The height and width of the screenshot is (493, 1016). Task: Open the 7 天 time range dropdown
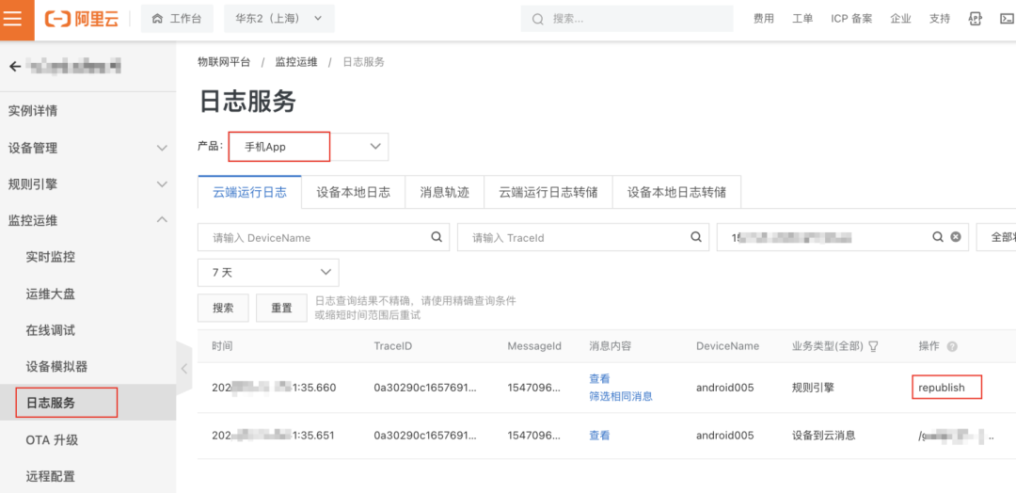(268, 273)
